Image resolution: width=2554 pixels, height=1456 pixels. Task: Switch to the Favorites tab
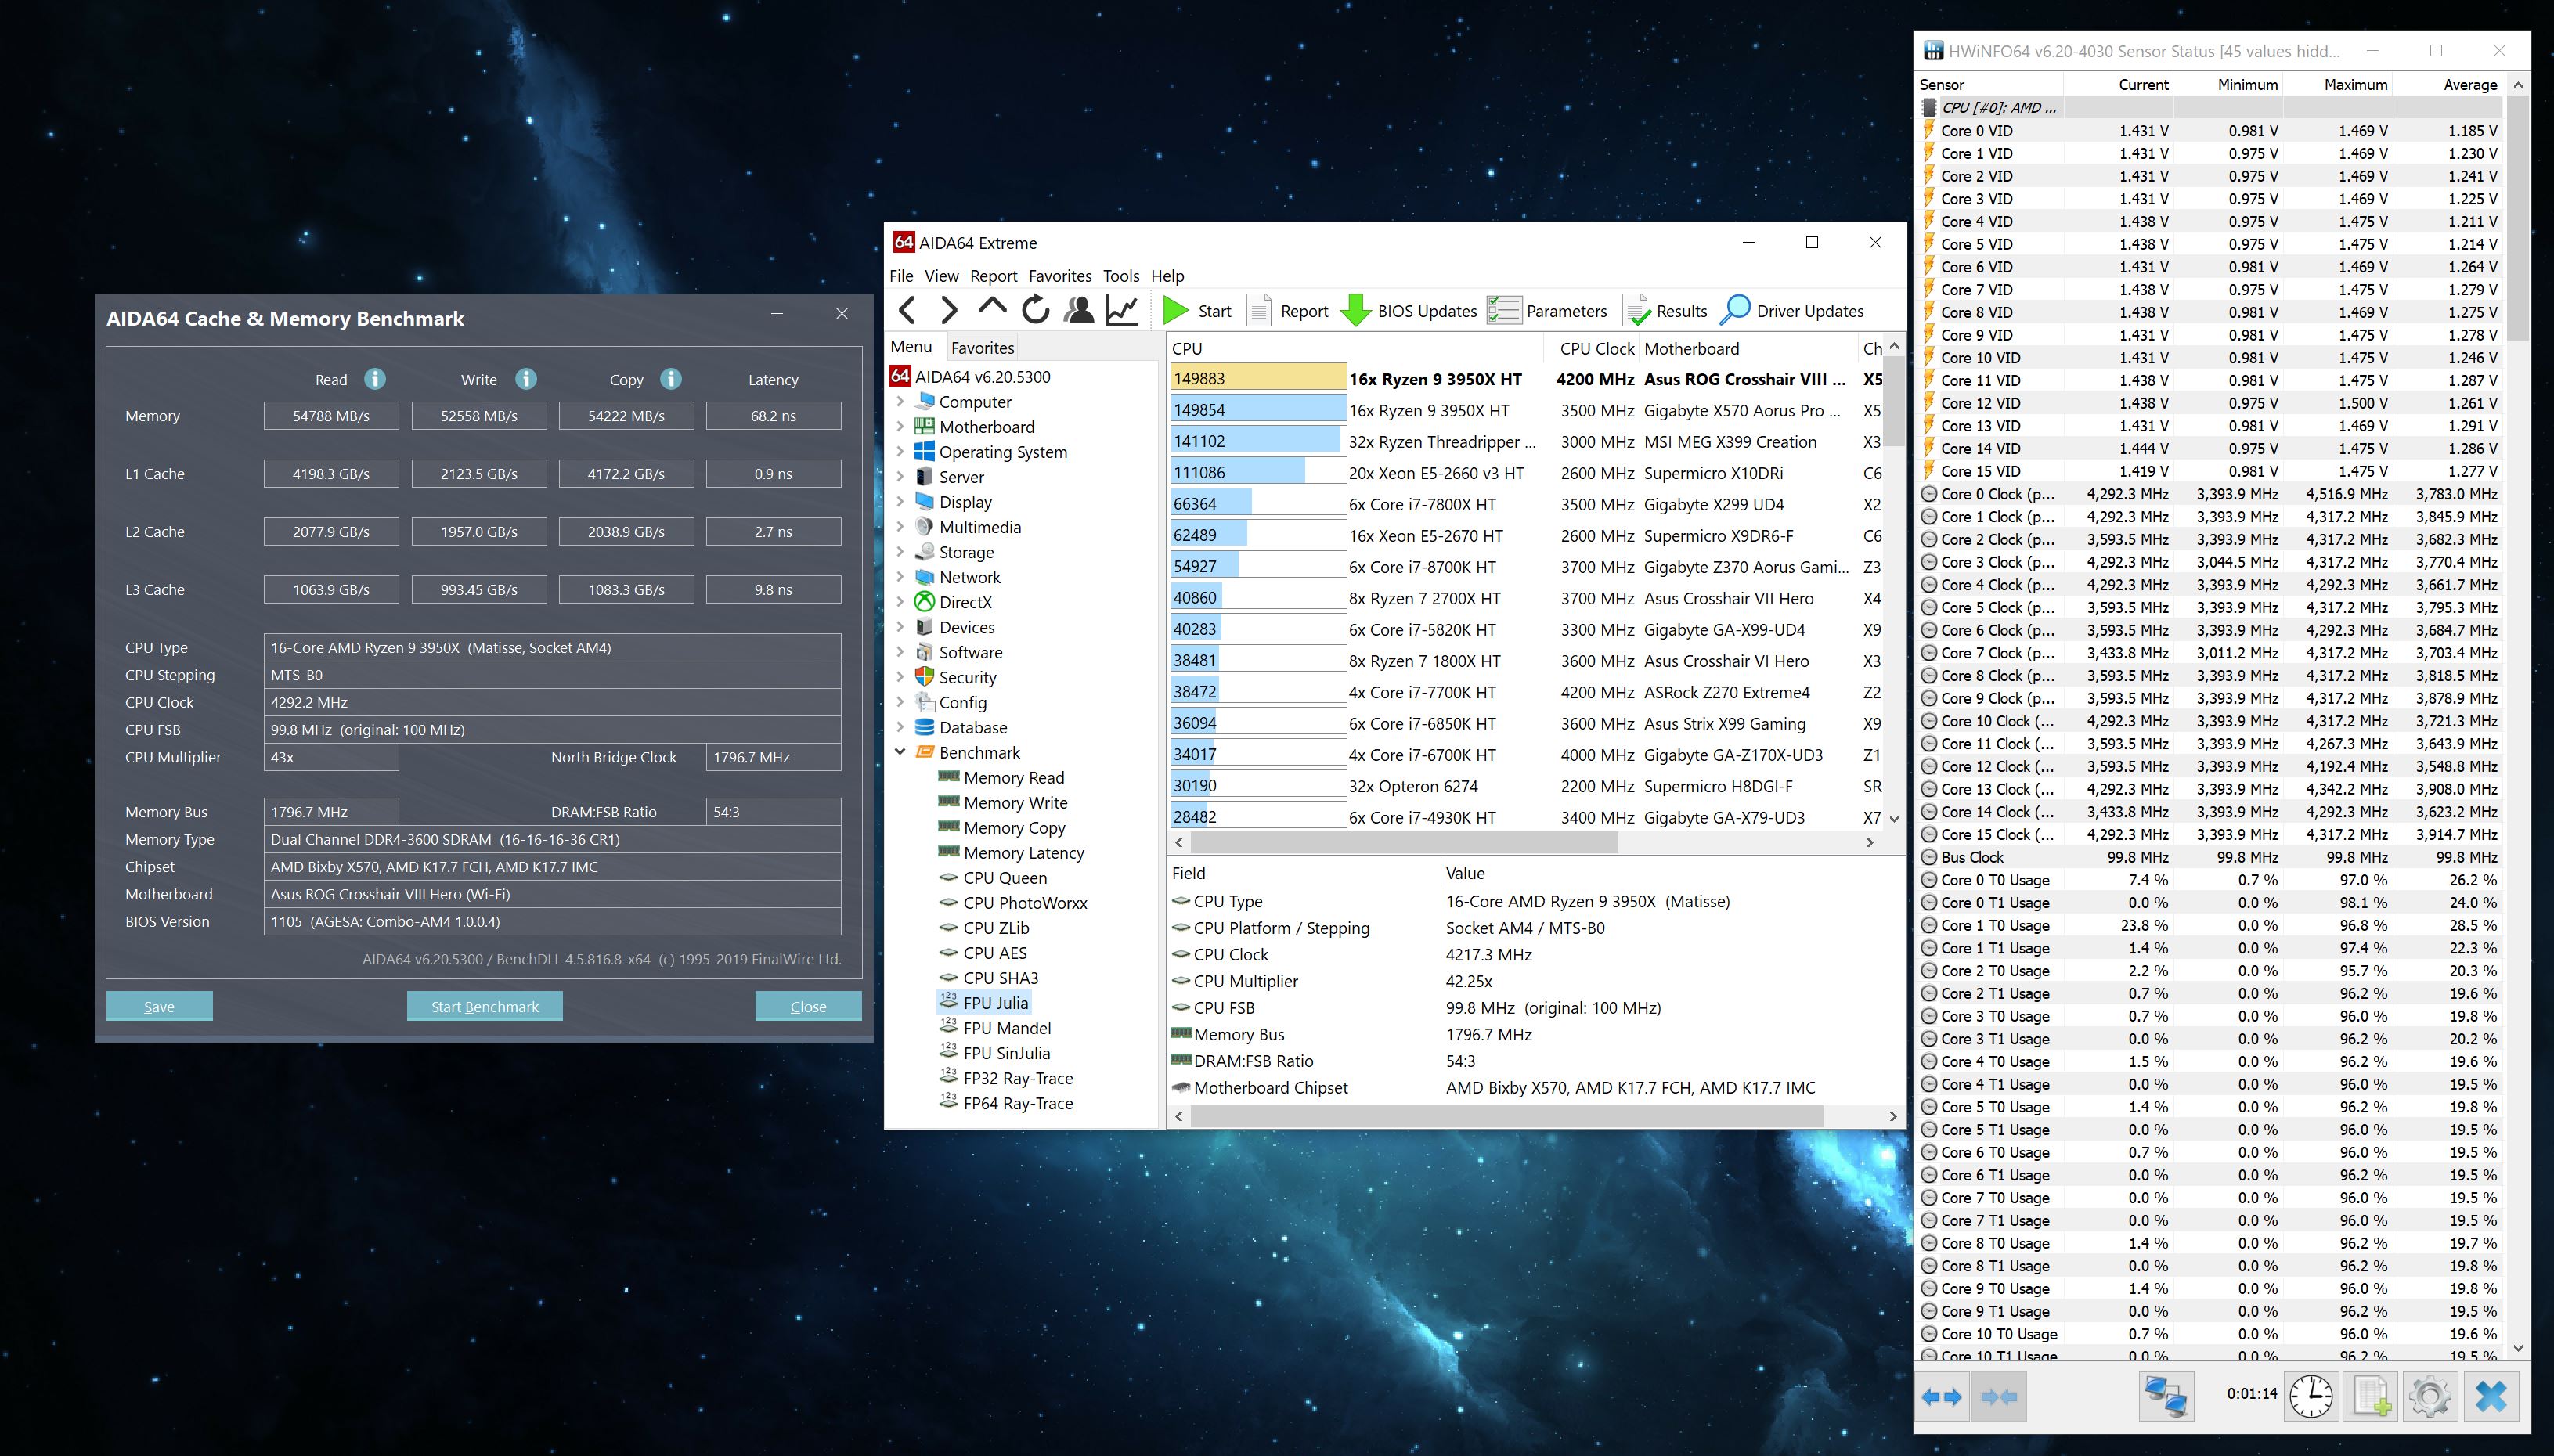(x=982, y=347)
